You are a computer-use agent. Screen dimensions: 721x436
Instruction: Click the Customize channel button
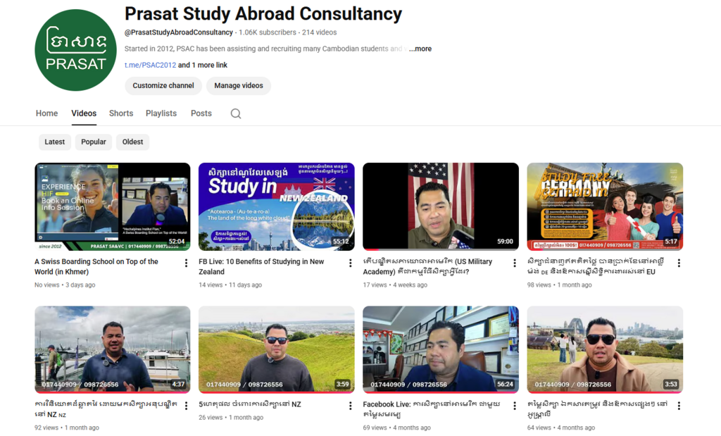(x=163, y=86)
